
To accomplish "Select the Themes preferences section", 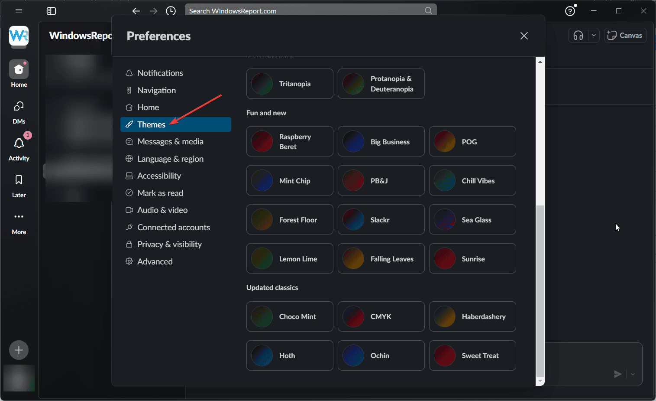I will pos(176,124).
